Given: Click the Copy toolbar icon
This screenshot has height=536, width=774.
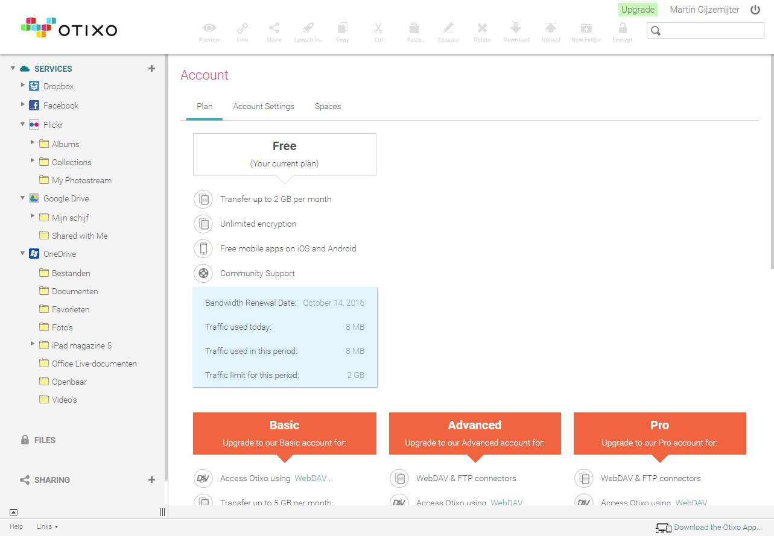Looking at the screenshot, I should (343, 28).
